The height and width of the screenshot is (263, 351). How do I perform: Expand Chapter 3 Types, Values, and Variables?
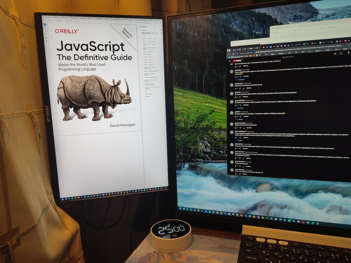141,44
